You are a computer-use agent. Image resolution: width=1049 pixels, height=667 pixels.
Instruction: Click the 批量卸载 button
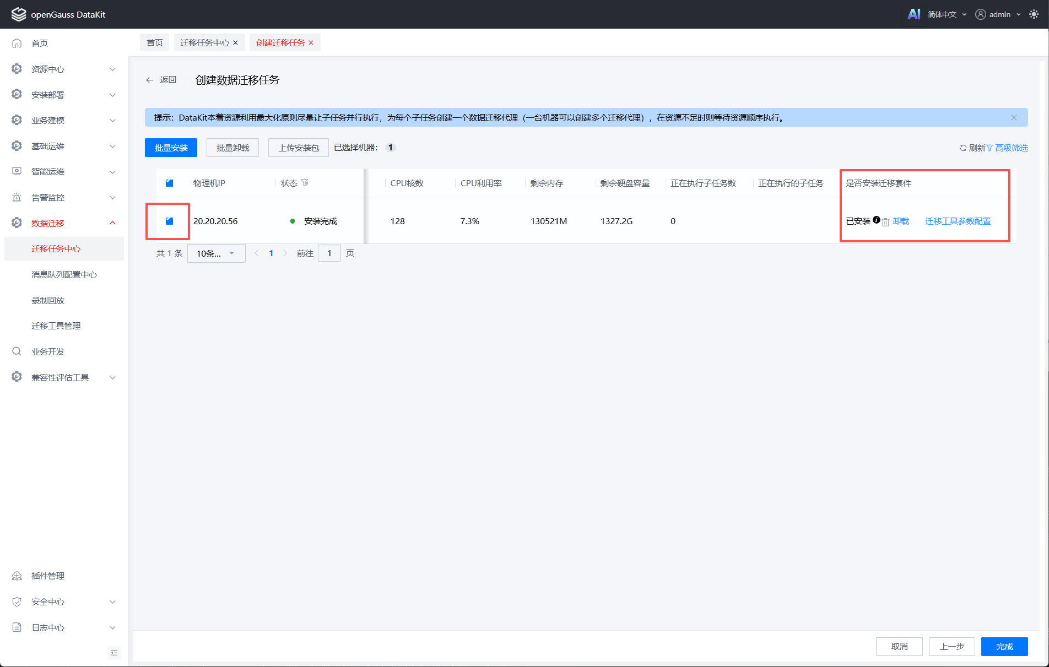(x=232, y=148)
